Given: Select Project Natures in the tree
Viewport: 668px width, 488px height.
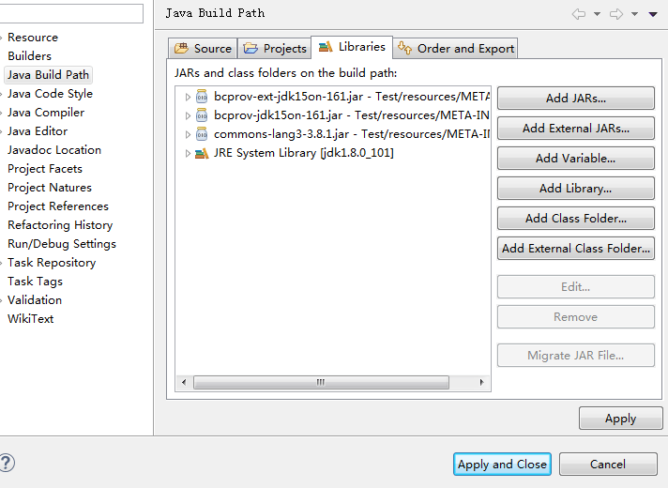Looking at the screenshot, I should (x=50, y=188).
